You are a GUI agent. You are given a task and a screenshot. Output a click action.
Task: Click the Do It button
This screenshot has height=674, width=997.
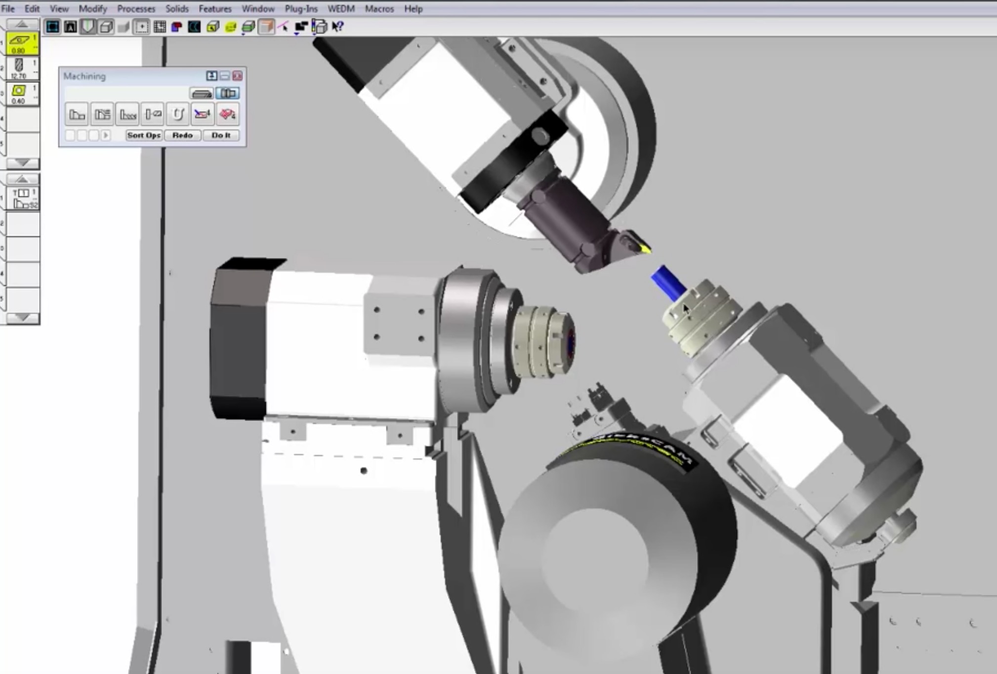coord(221,135)
